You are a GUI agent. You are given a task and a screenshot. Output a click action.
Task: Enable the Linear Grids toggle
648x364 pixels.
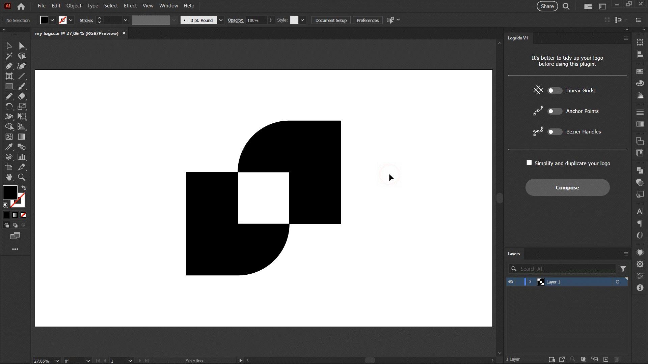[555, 91]
